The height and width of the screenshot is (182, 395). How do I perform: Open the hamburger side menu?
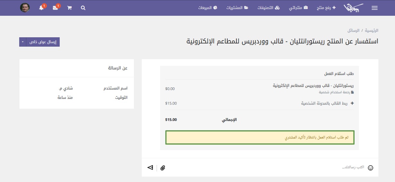(x=374, y=8)
